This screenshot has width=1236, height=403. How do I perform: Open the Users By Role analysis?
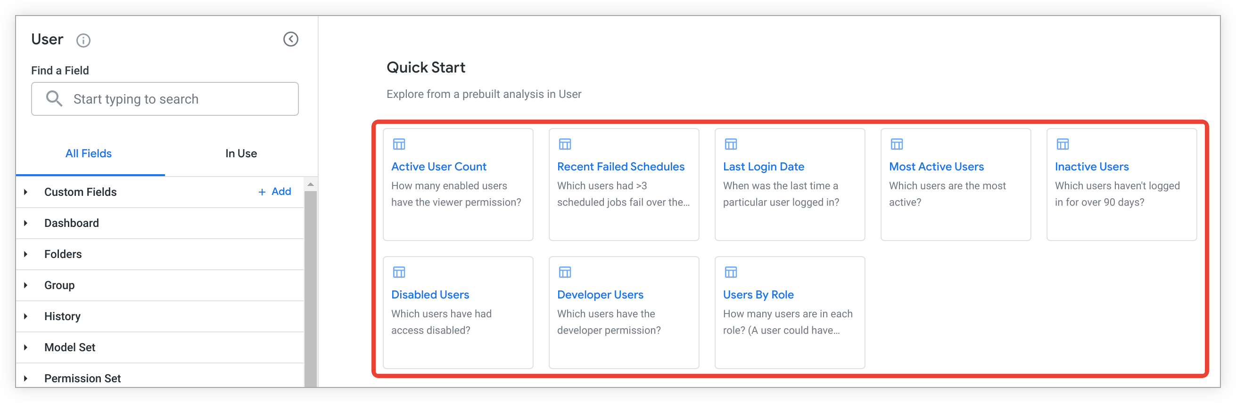coord(758,295)
